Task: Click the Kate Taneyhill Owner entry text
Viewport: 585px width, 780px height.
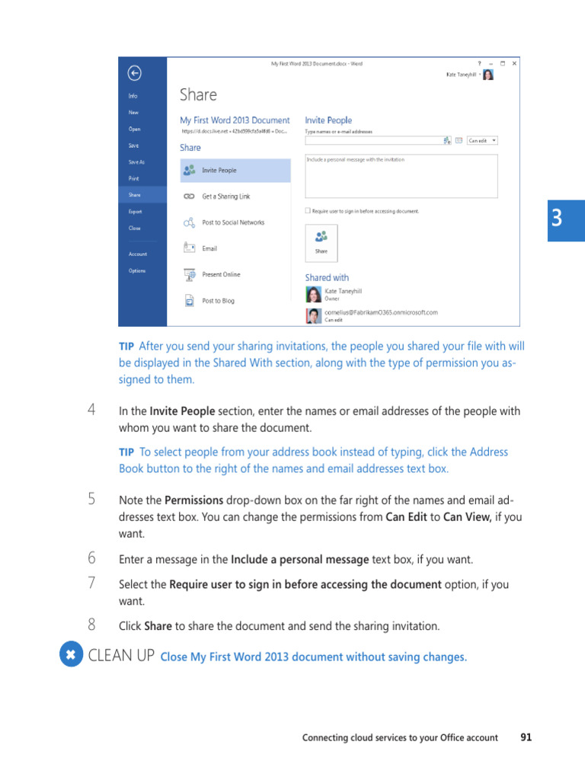Action: pyautogui.click(x=344, y=295)
